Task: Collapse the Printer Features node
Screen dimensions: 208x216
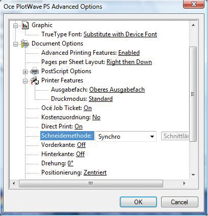Action: click(x=25, y=81)
